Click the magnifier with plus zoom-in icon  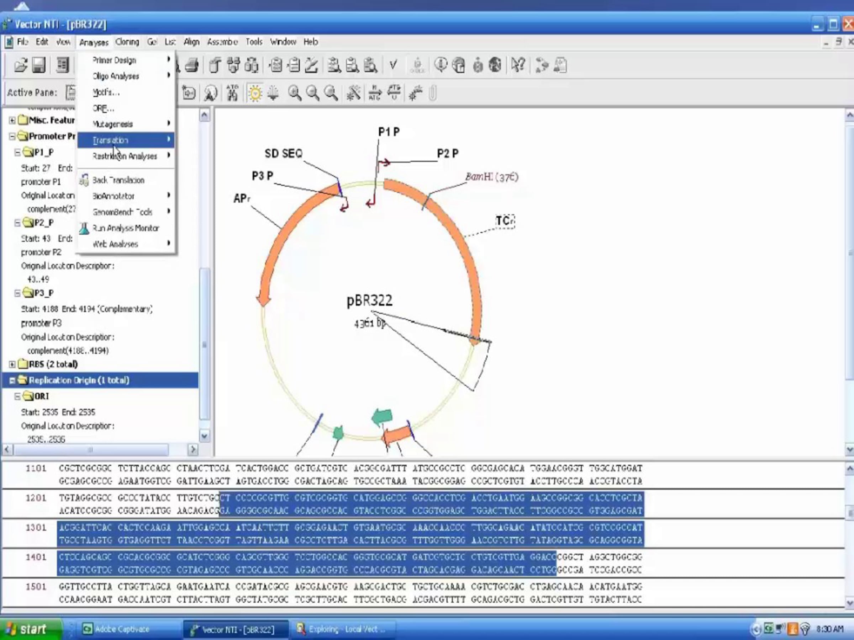click(x=295, y=93)
